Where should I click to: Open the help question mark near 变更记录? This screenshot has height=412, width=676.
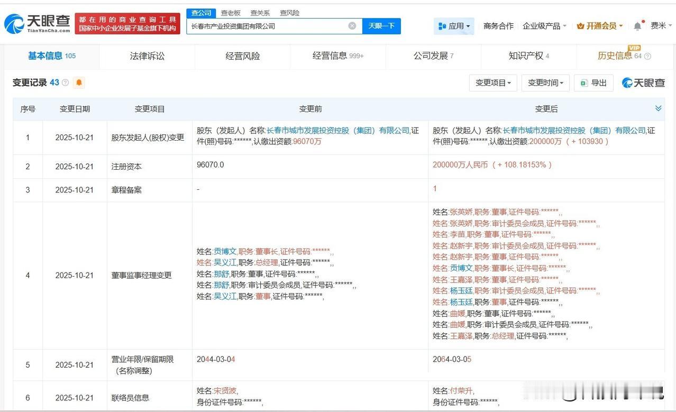coord(64,82)
